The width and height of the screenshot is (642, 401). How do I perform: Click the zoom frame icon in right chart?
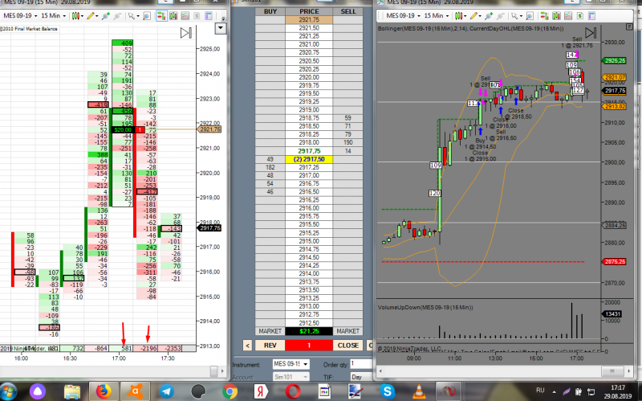(530, 16)
